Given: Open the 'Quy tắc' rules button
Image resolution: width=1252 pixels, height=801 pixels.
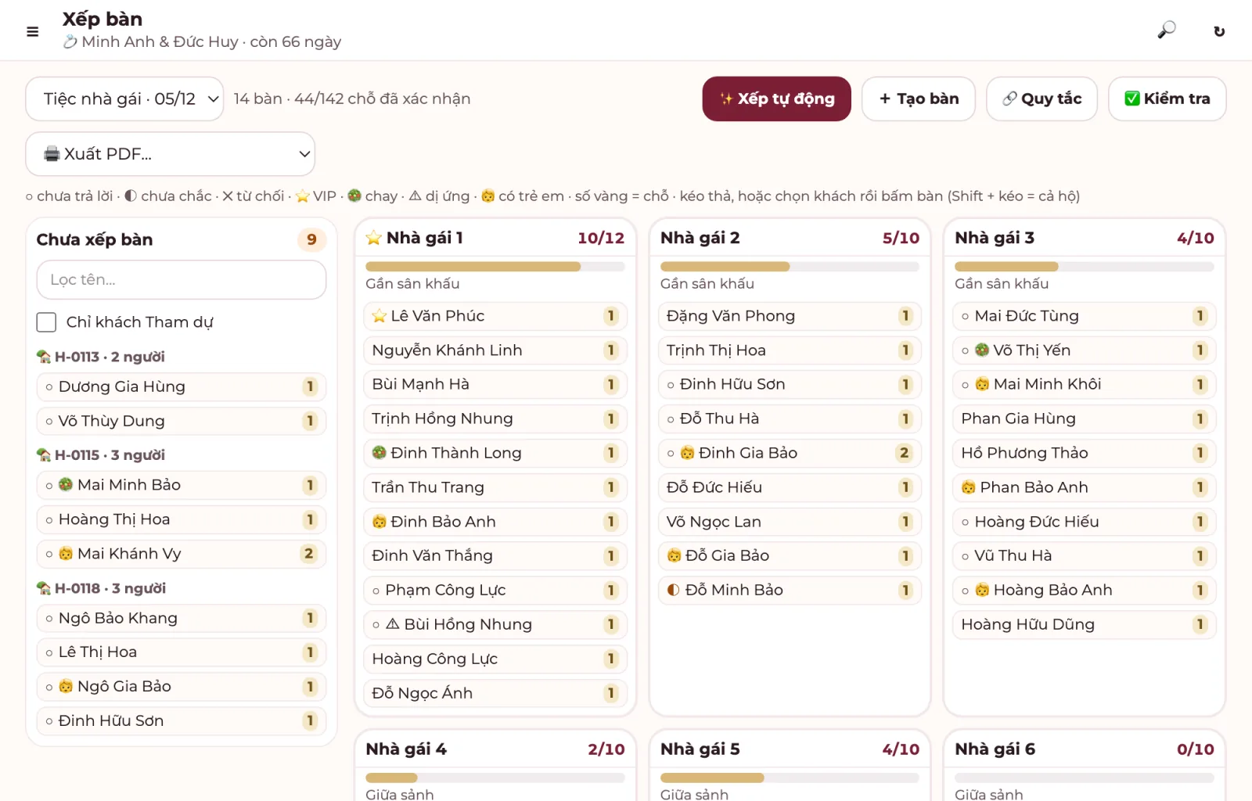Looking at the screenshot, I should (1042, 99).
